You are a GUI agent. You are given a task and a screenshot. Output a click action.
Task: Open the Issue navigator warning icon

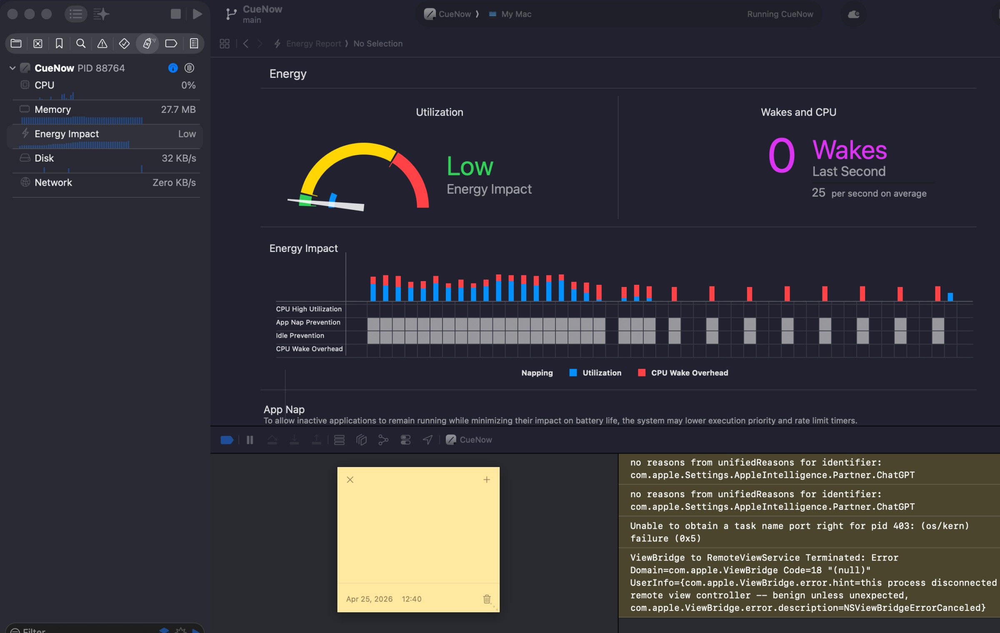click(102, 43)
